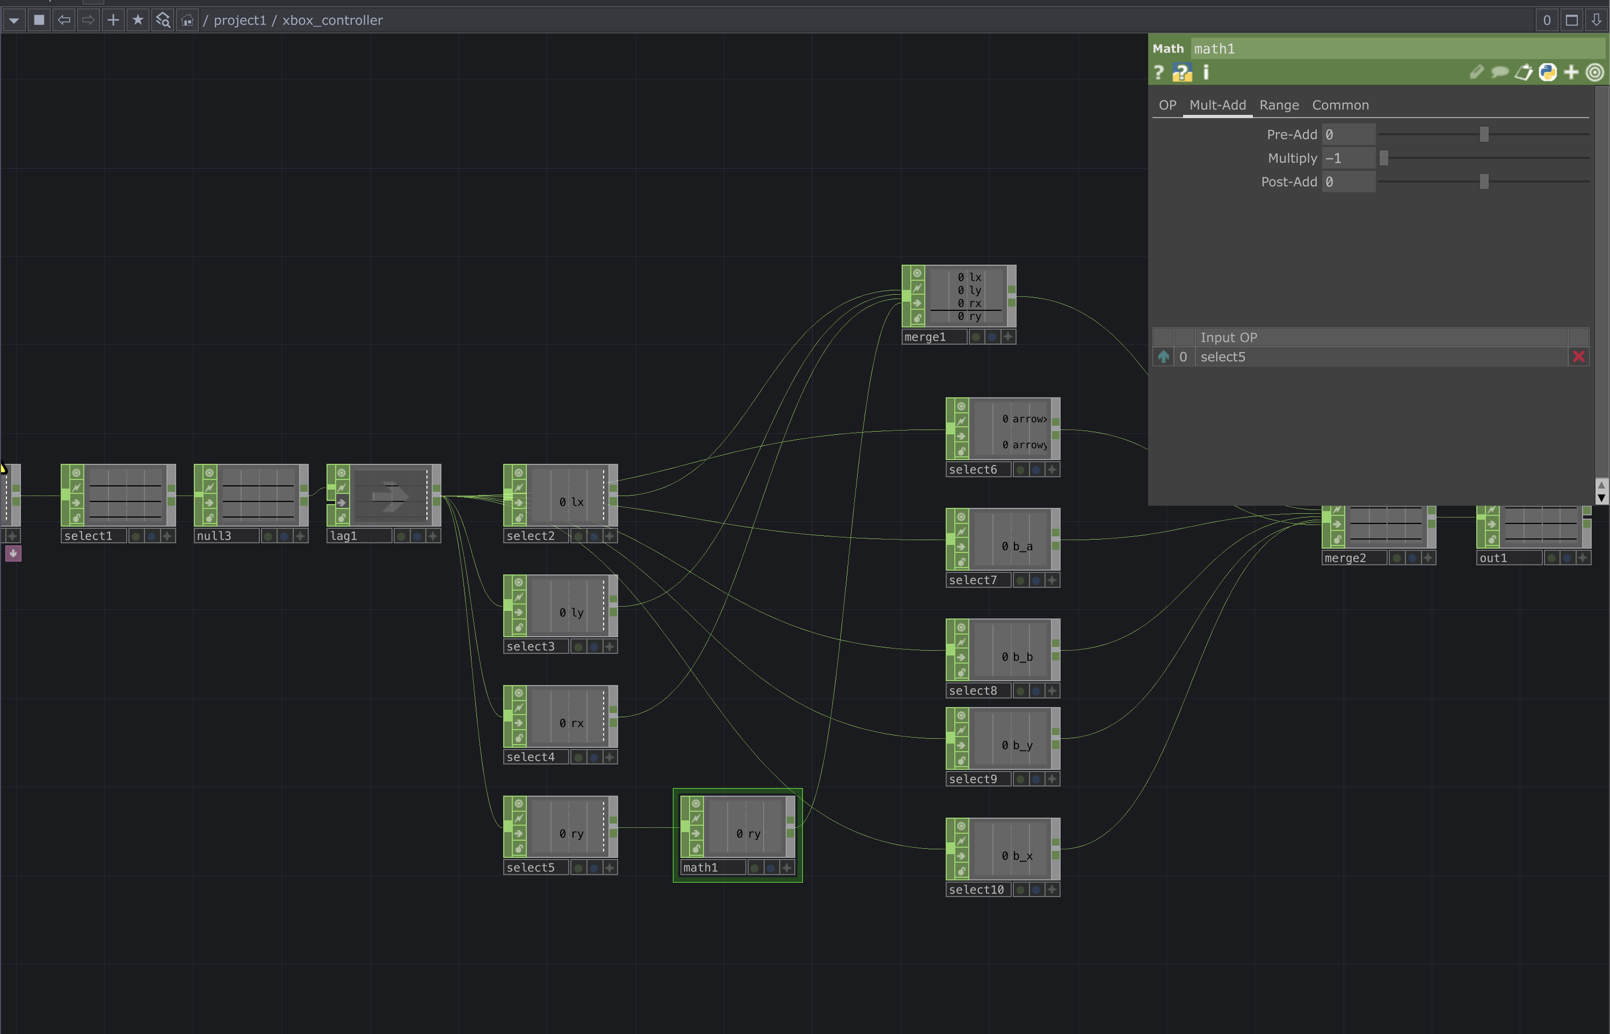Click the select5 entry in Input OP list

click(1381, 356)
